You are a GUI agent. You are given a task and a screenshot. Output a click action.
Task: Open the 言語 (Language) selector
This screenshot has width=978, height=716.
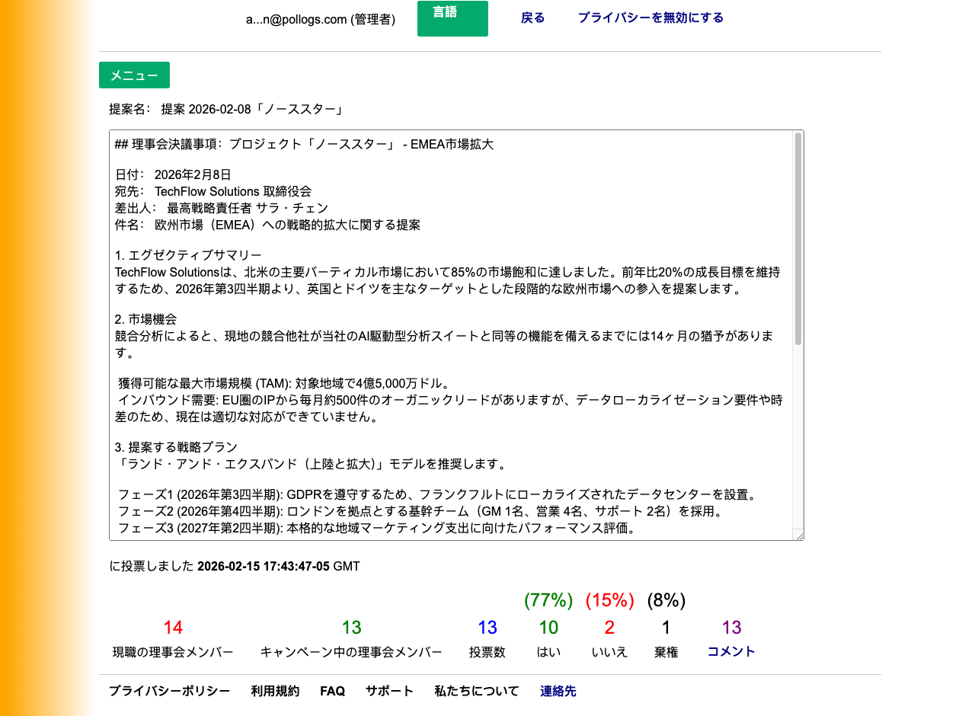tap(452, 18)
